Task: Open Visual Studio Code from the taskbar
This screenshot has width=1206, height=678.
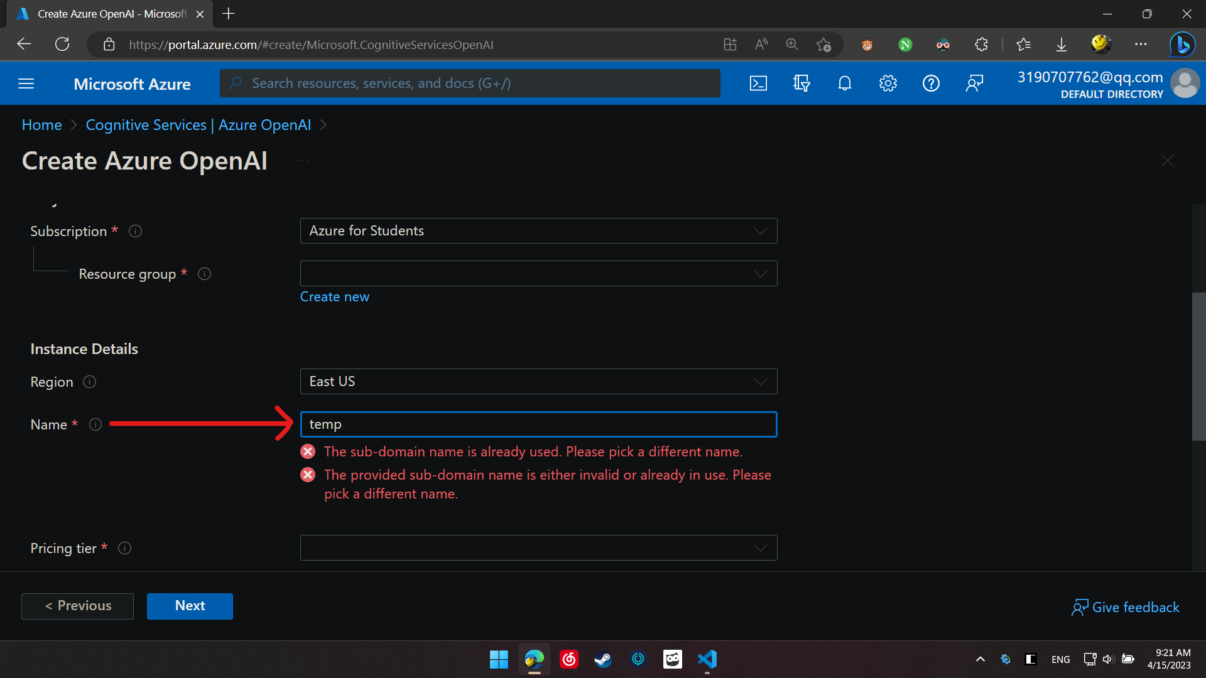Action: [707, 659]
